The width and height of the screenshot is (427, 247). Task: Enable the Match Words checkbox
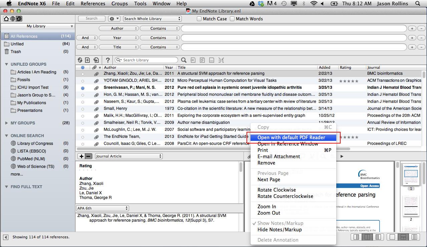point(232,19)
